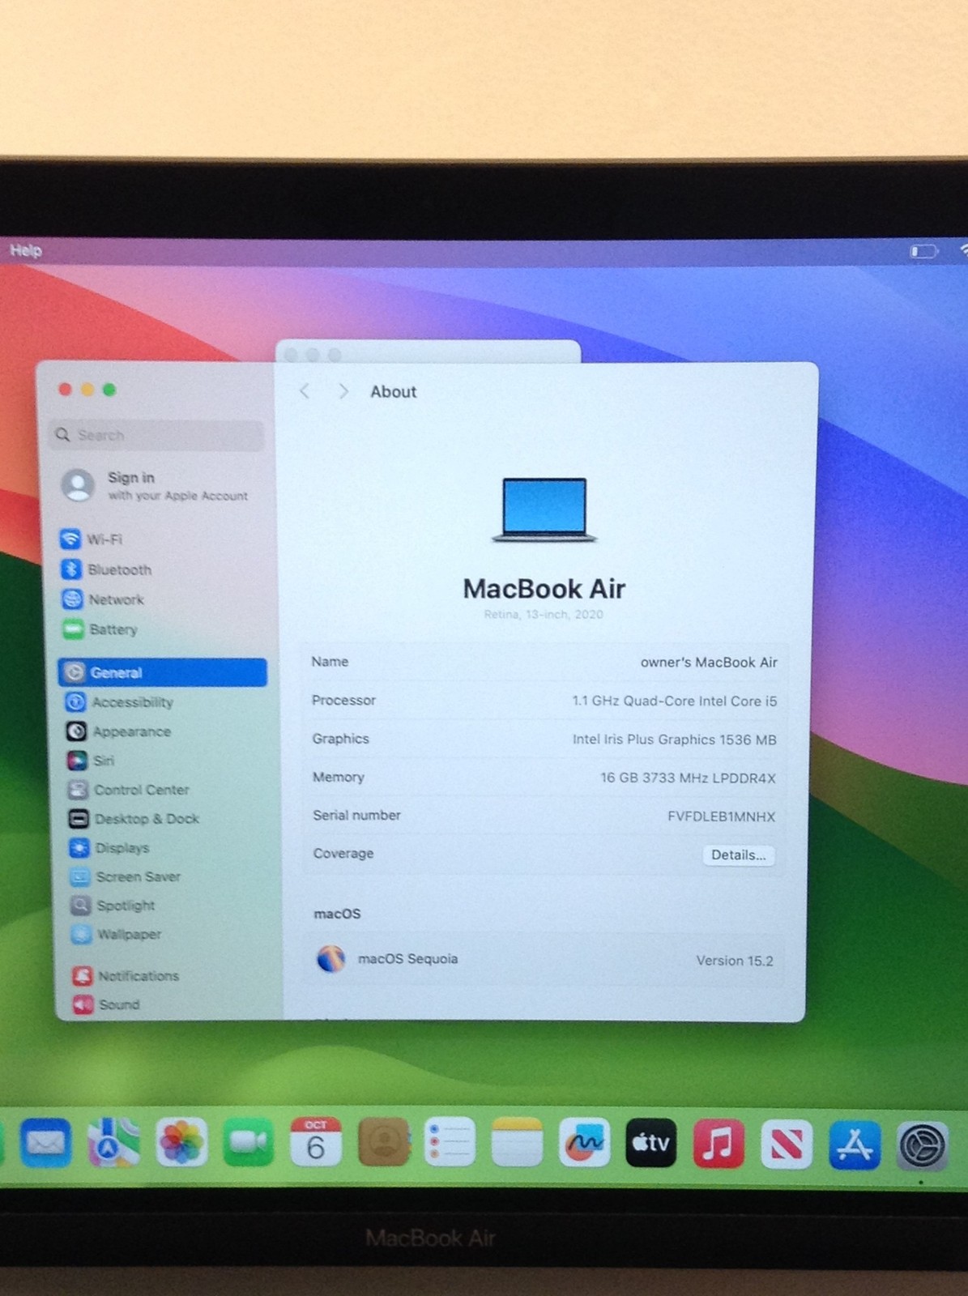The image size is (968, 1296).
Task: Select Network in the sidebar
Action: point(104,599)
